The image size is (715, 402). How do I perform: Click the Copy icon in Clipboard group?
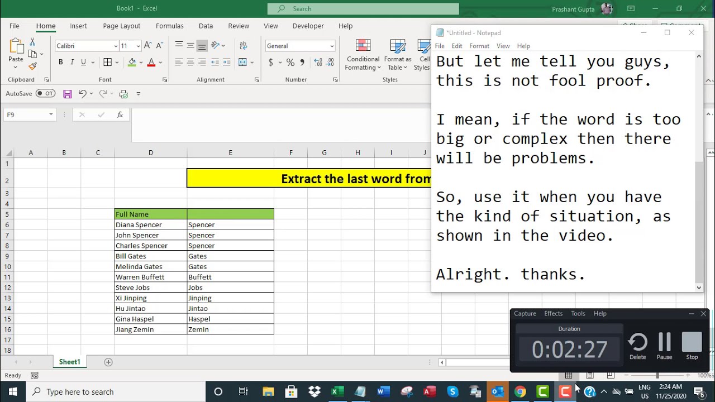tap(32, 54)
